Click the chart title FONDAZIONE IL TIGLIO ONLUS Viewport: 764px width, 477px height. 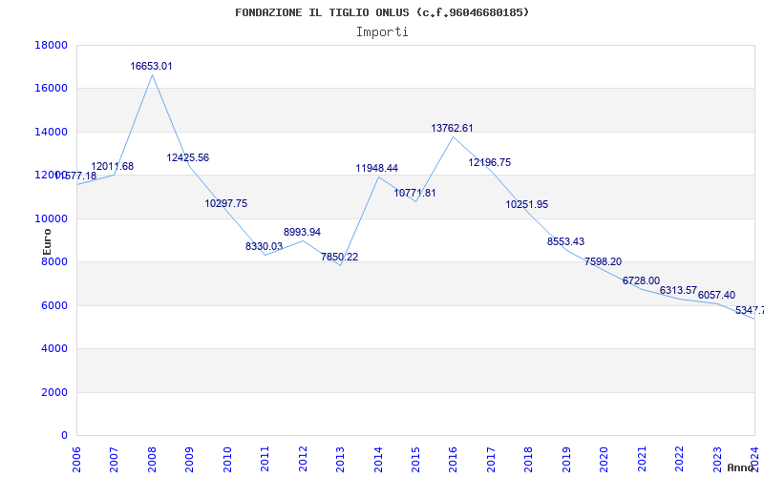point(382,12)
